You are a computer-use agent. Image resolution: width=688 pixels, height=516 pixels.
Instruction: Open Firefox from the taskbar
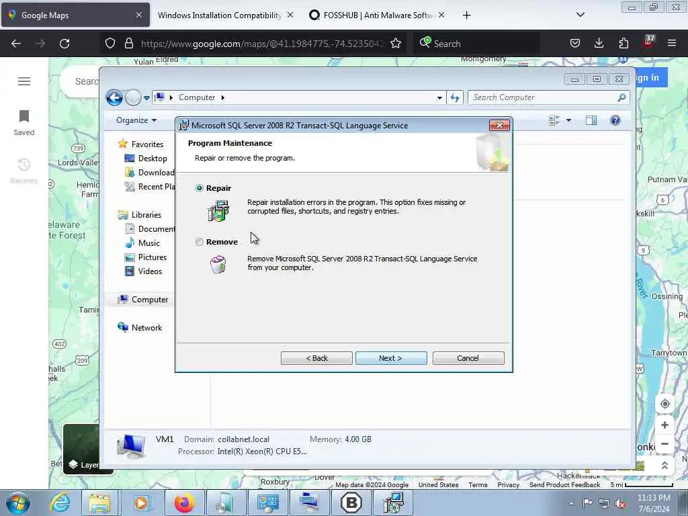pyautogui.click(x=184, y=503)
